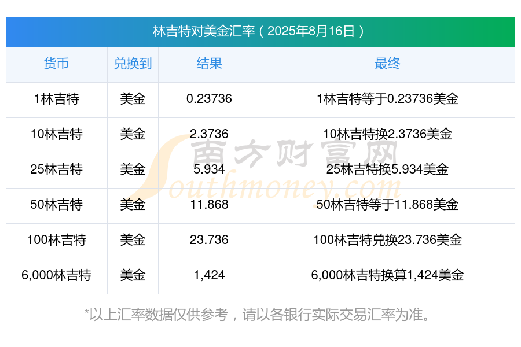Click 美金 in the 25林吉特 row
The image size is (521, 347).
133,169
